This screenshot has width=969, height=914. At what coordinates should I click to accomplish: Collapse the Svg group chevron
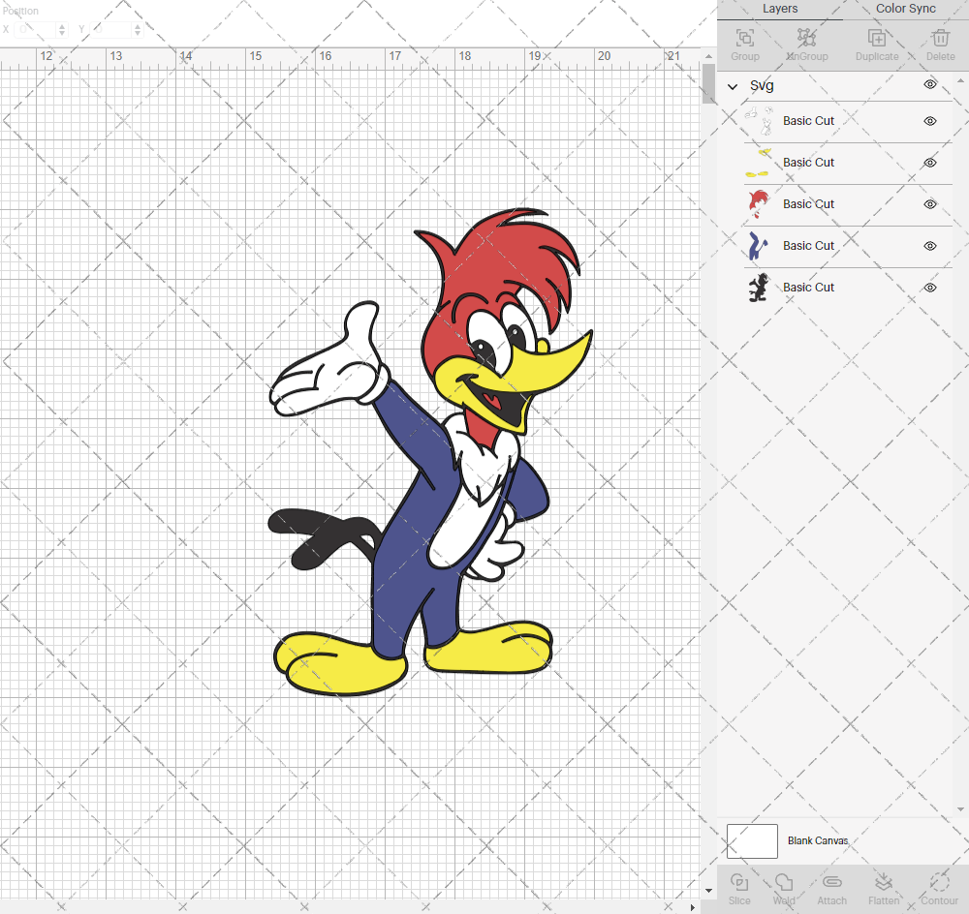(733, 86)
